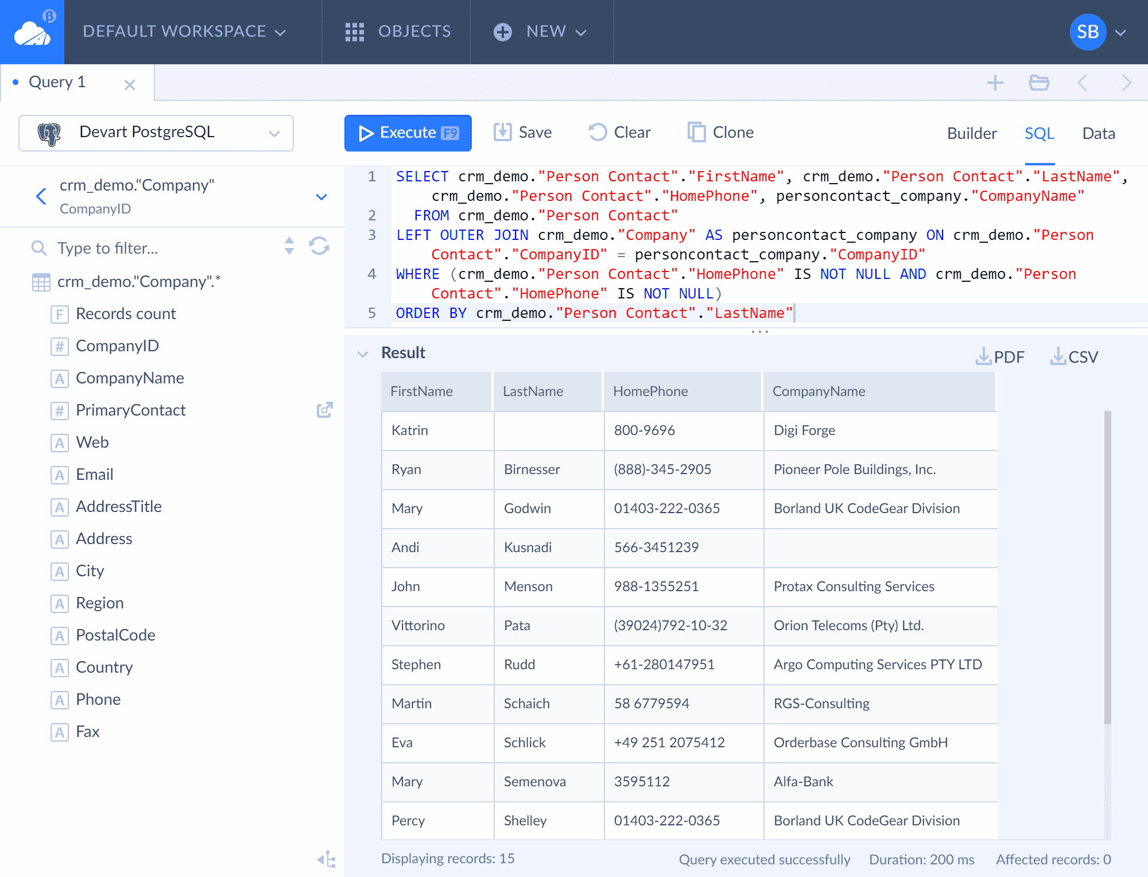Viewport: 1148px width, 877px height.
Task: Open the Default Workspace dropdown
Action: pos(184,32)
